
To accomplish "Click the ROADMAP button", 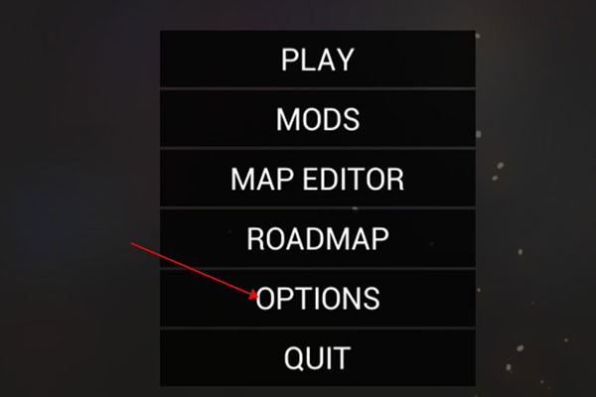I will [x=318, y=238].
